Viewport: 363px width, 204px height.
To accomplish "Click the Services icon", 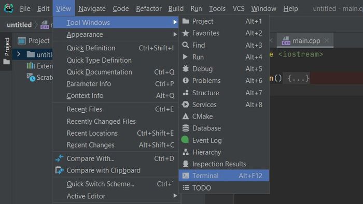I will [186, 105].
